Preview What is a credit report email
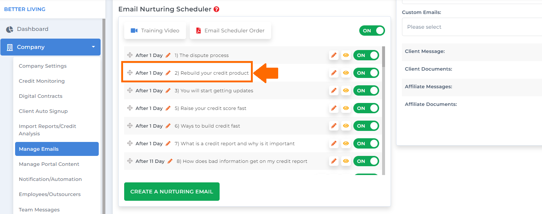 tap(346, 143)
